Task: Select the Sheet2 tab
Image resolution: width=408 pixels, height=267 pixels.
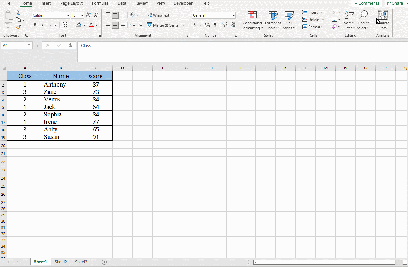Action: [x=60, y=262]
